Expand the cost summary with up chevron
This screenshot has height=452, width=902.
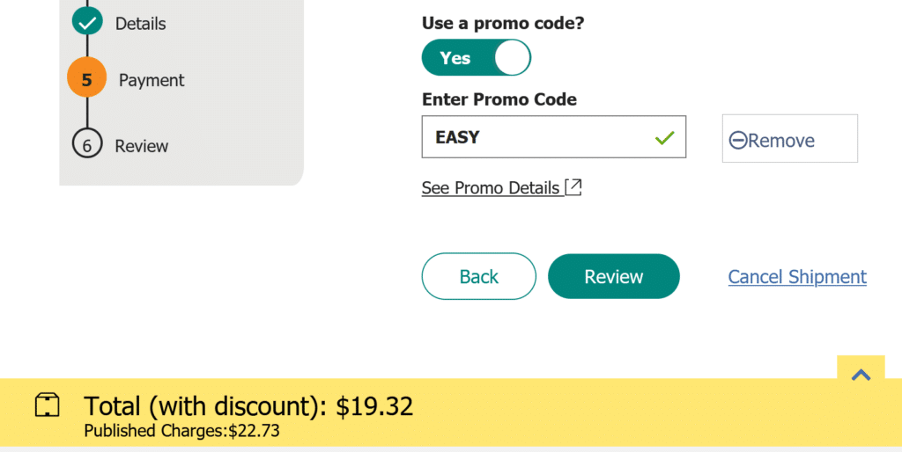(861, 375)
